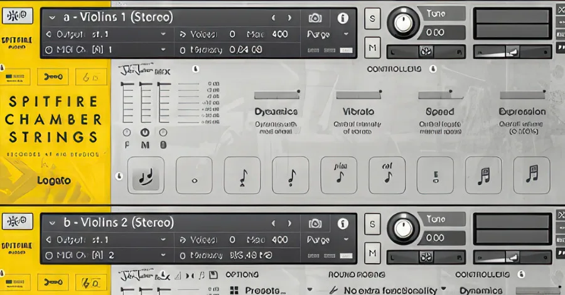Adjust the Dynamics slider
The height and width of the screenshot is (295, 565).
pyautogui.click(x=277, y=95)
